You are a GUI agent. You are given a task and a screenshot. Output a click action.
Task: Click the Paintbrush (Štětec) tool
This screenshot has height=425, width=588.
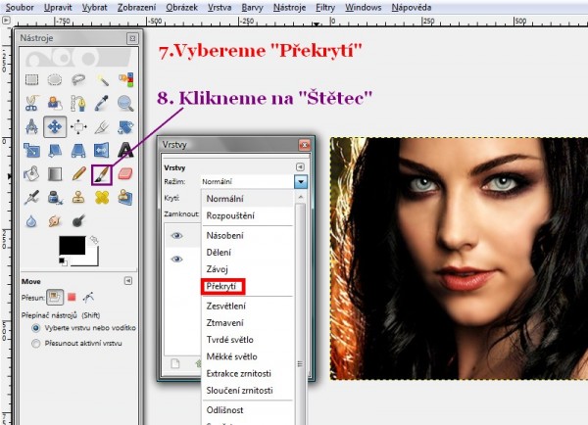(x=102, y=175)
